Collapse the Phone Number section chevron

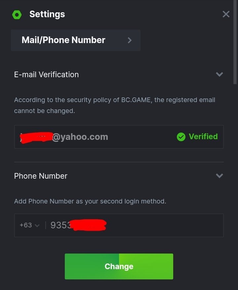click(x=219, y=176)
